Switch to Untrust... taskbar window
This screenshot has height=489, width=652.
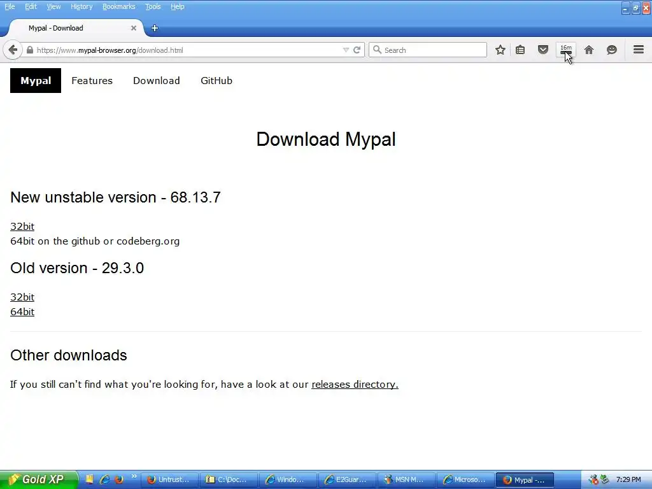coord(169,479)
